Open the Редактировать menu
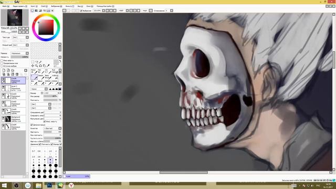 tap(20, 6)
